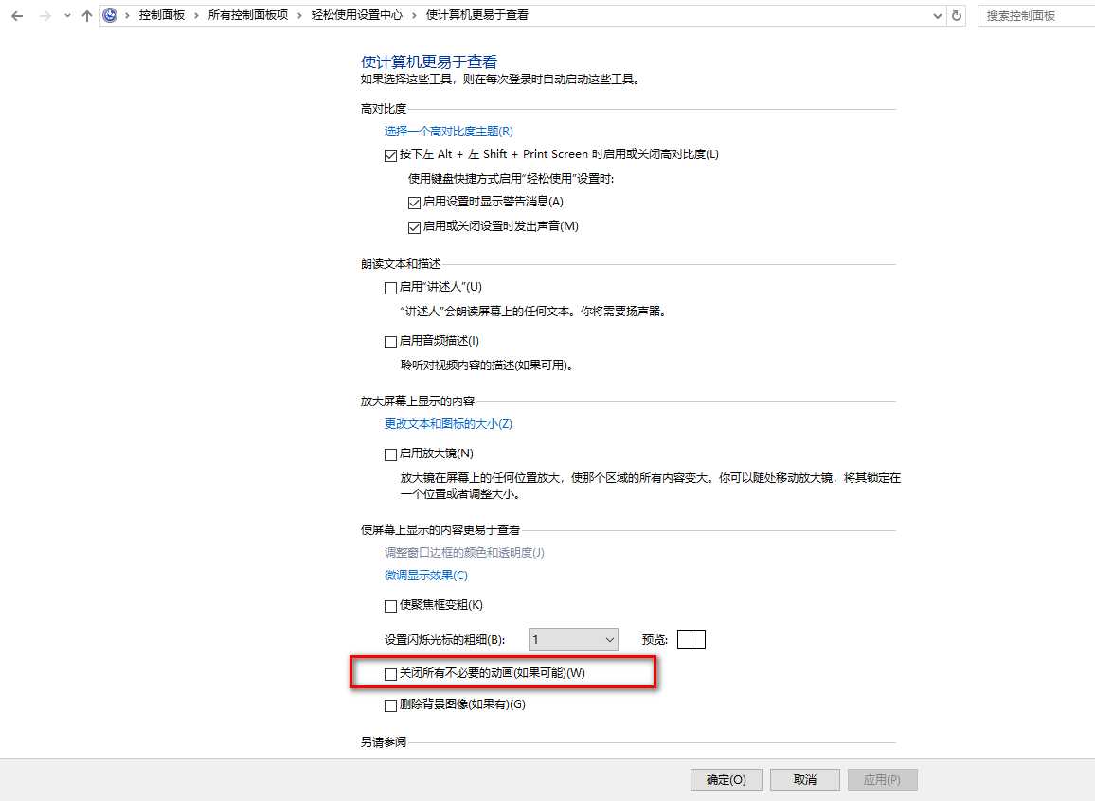Viewport: 1095px width, 801px height.
Task: Click the up arrow to go up a level
Action: [x=86, y=15]
